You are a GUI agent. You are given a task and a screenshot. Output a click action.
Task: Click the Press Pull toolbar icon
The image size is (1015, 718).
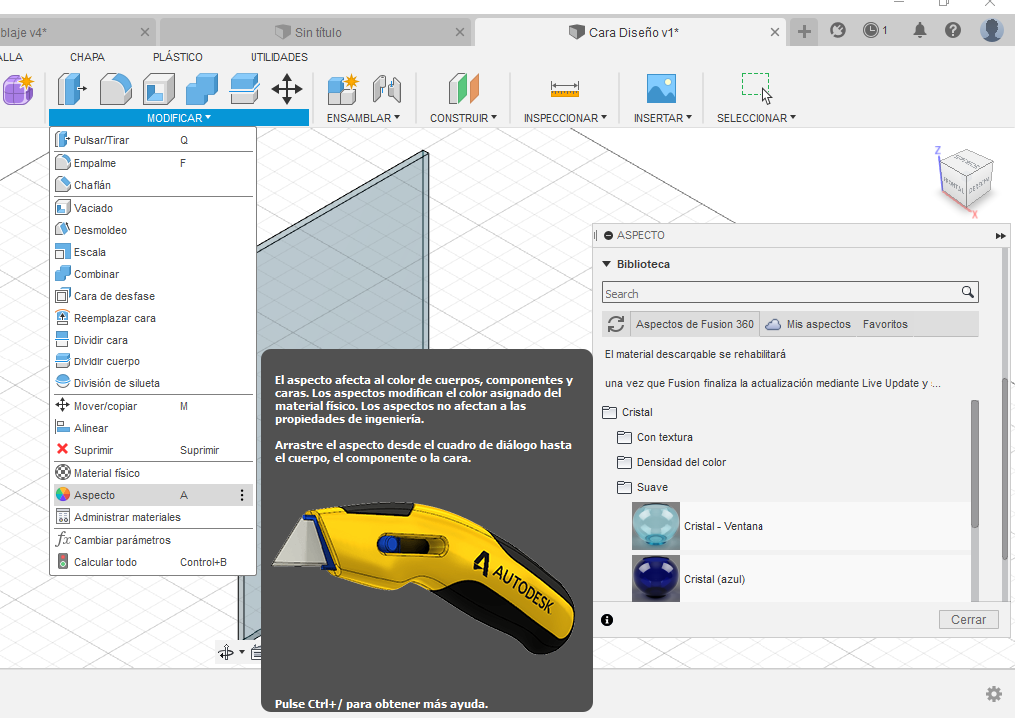pyautogui.click(x=72, y=89)
